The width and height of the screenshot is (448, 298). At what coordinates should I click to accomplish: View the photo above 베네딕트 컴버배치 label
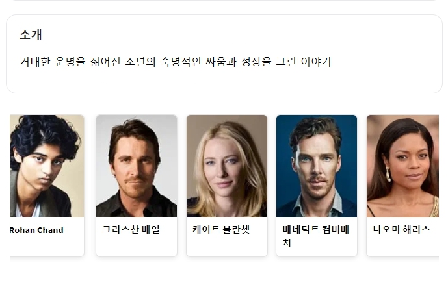317,166
